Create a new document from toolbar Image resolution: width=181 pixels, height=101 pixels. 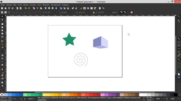[x=2, y=8]
